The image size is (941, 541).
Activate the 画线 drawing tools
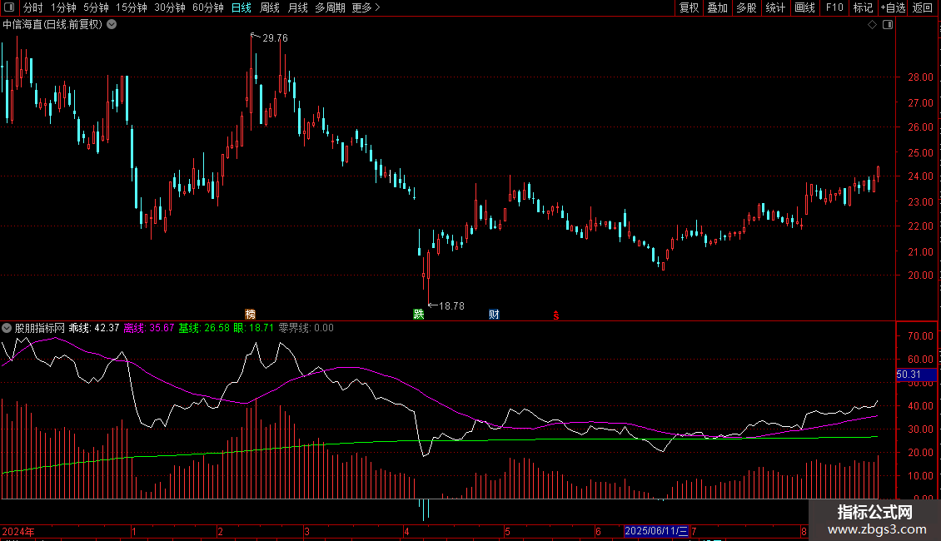coord(804,7)
